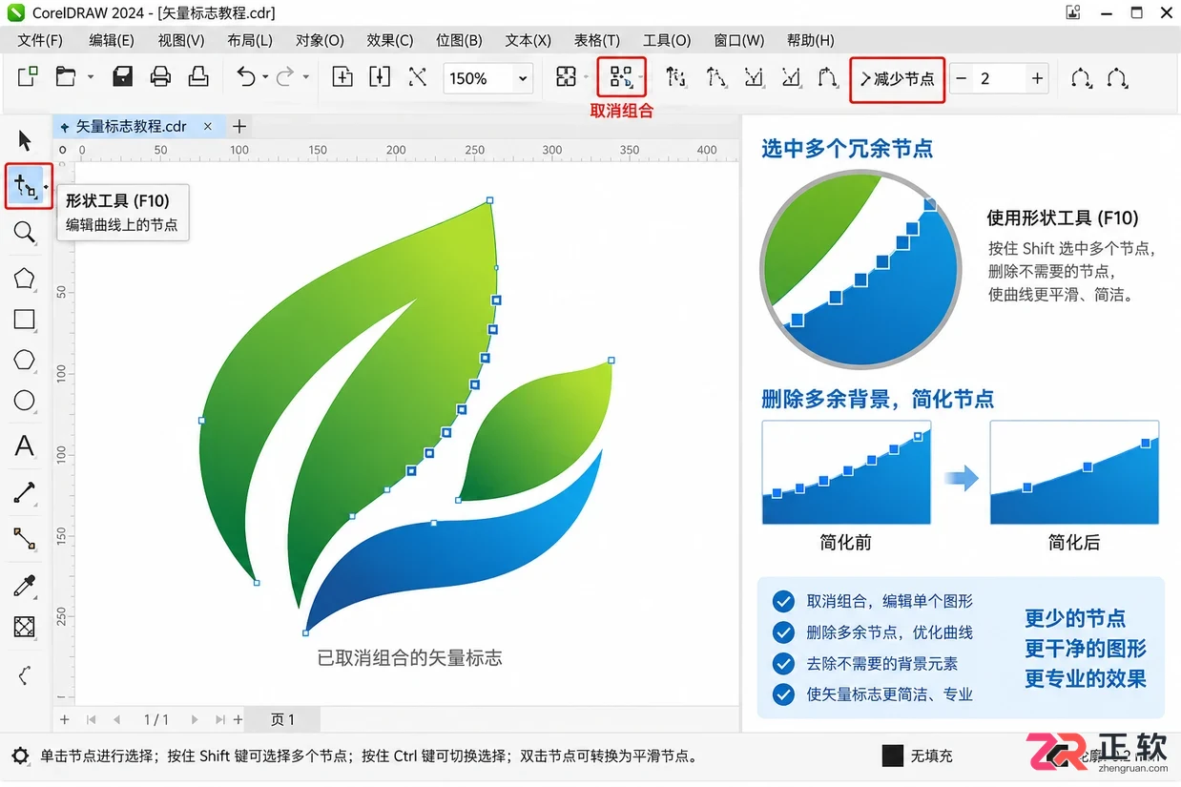Select the Connector tool

click(x=25, y=539)
